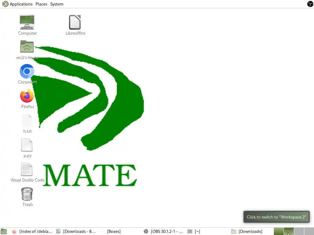Switch to Workspace 1 in workspace switcher

(x=279, y=231)
